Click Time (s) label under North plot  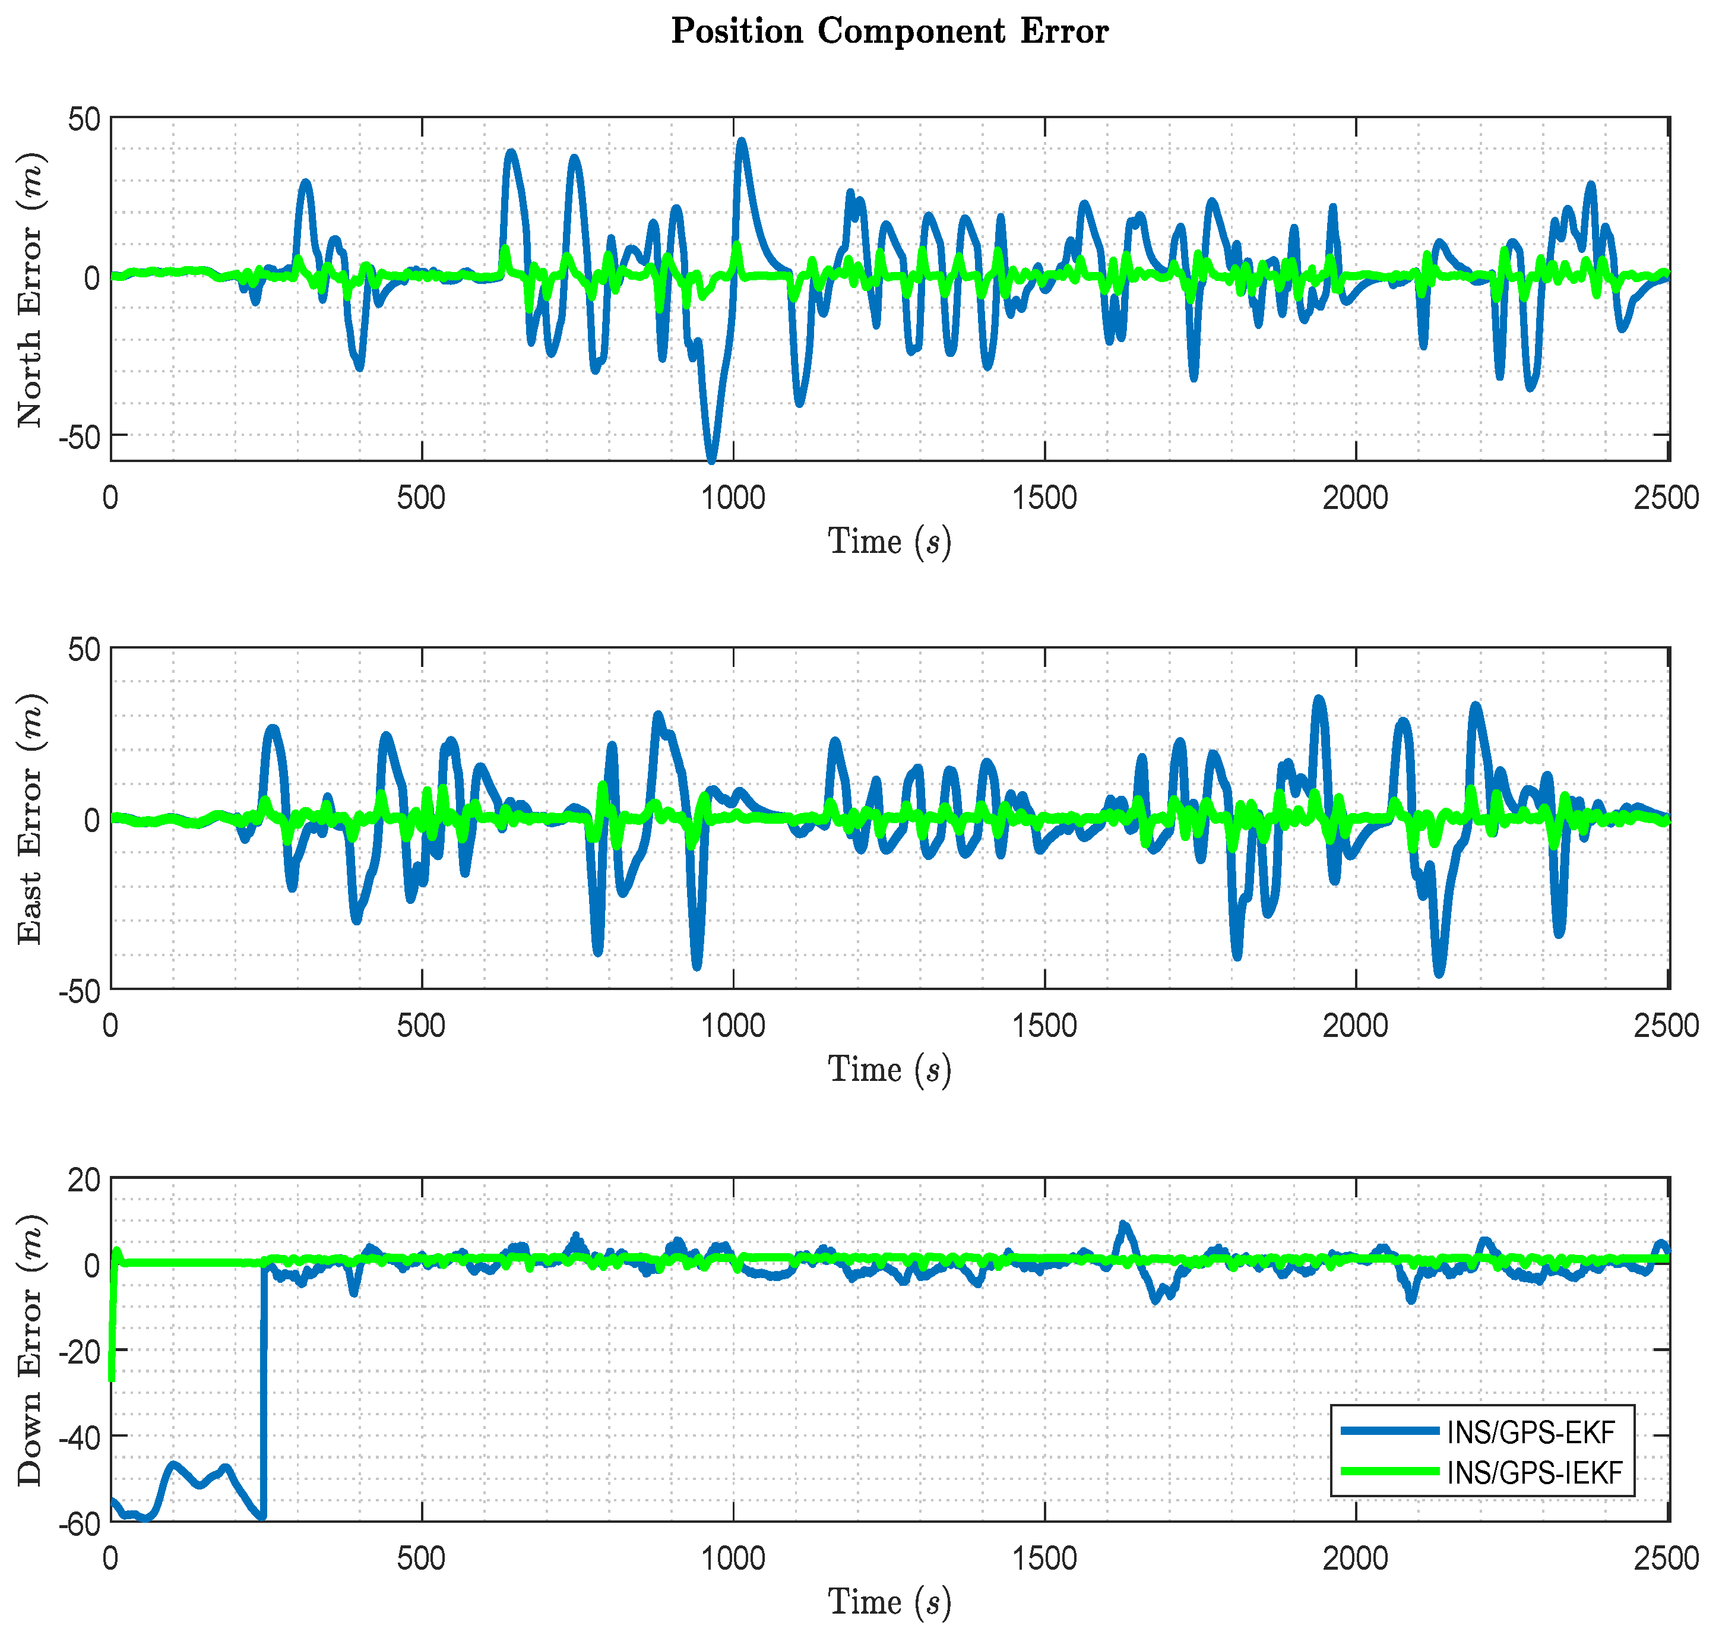889,542
